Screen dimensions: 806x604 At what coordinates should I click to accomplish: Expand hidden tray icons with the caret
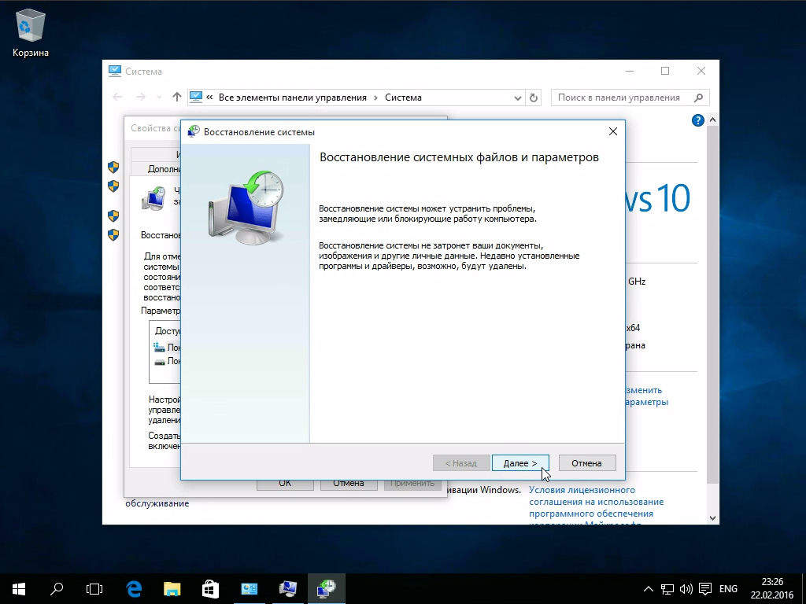tap(648, 588)
